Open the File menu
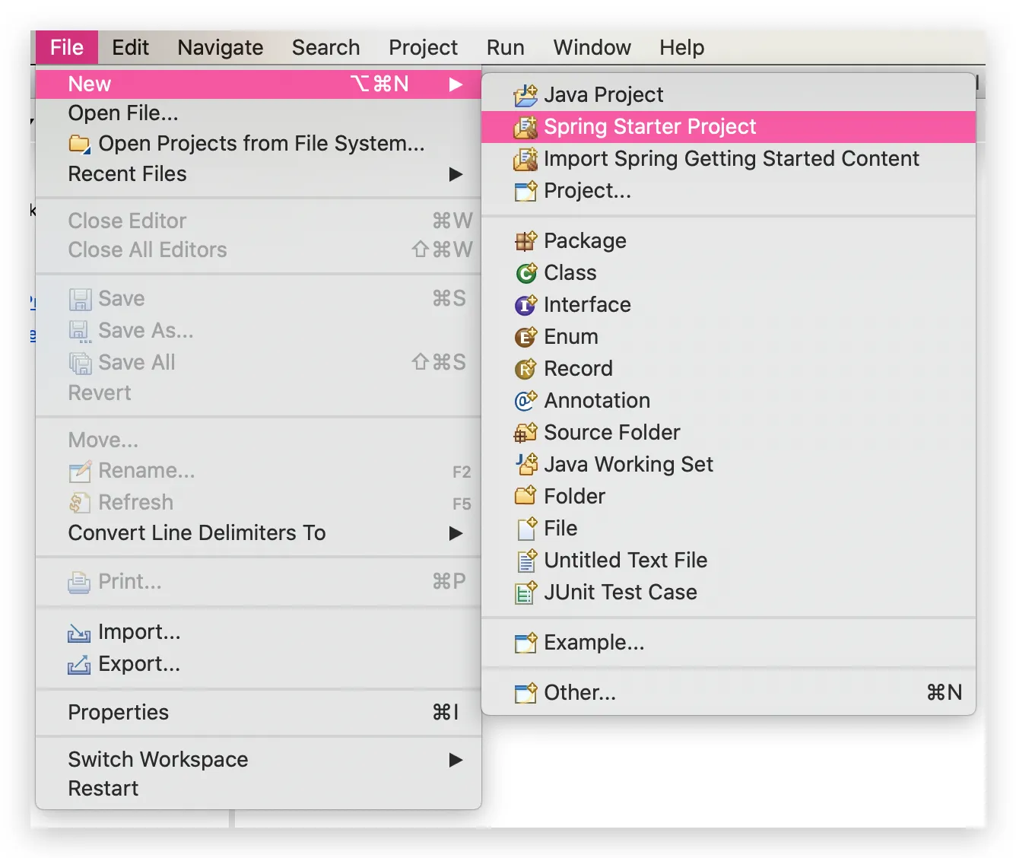 (67, 47)
